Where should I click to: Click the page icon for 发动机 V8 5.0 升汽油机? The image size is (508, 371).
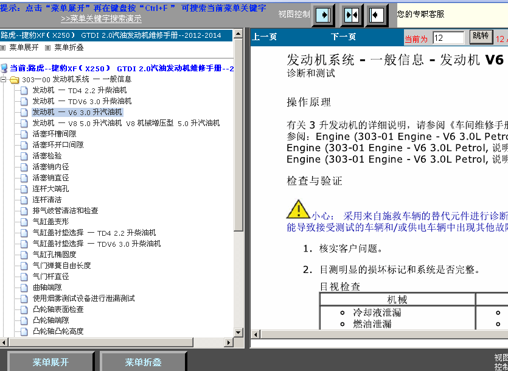[x=24, y=123]
